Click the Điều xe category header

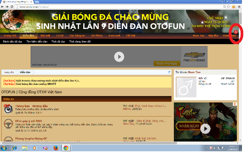coord(86,99)
